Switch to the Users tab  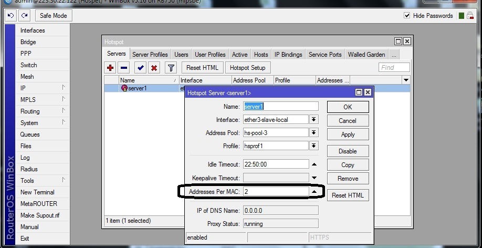pos(181,55)
